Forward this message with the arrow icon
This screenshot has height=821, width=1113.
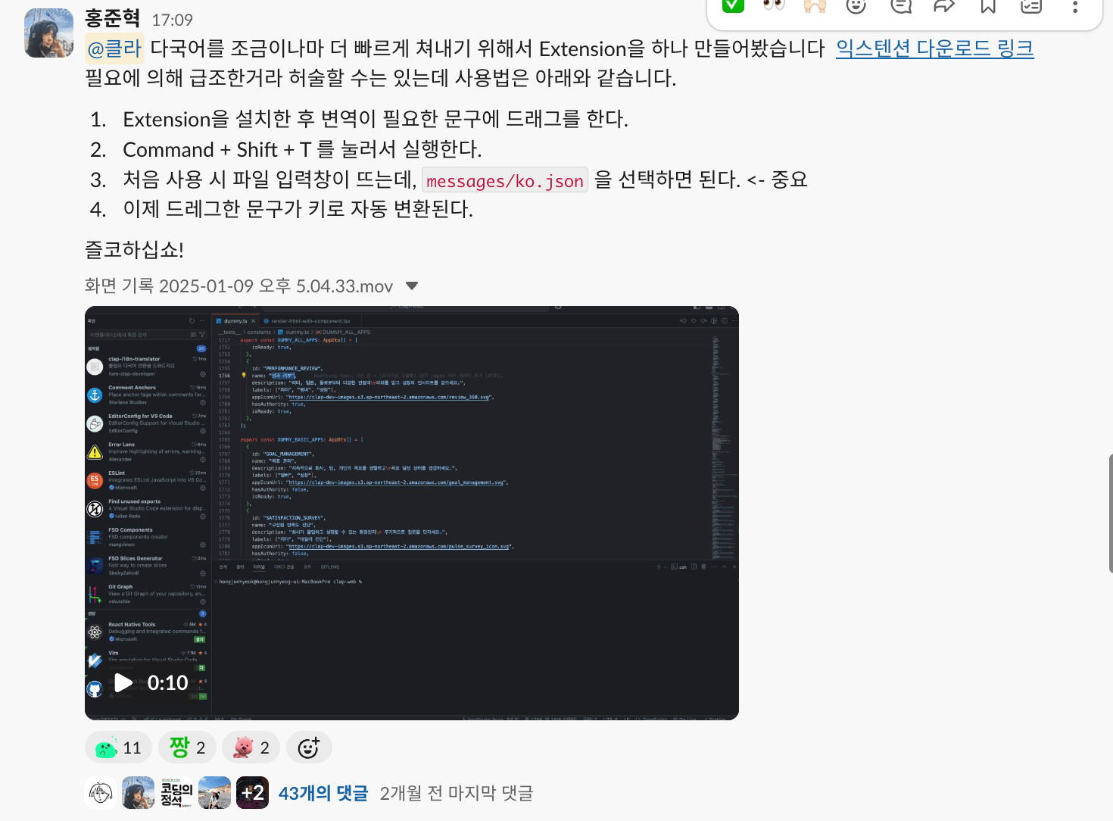tap(944, 6)
